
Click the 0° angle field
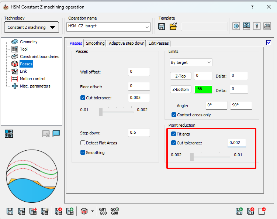(x=217, y=105)
